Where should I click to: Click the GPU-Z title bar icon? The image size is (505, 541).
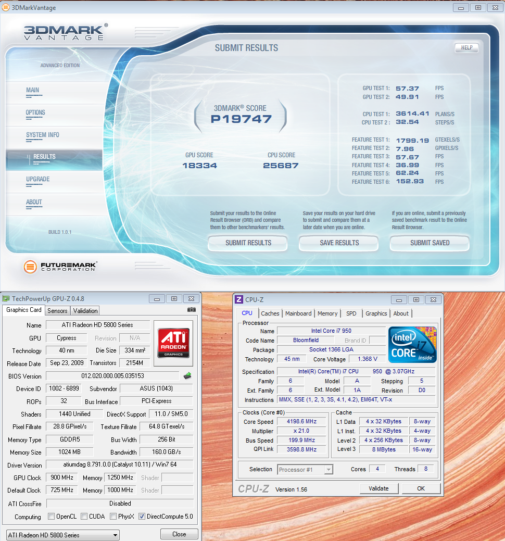pos(6,299)
